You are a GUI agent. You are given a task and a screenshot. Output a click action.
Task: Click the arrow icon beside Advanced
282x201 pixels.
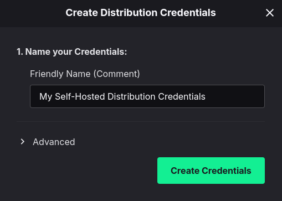click(x=23, y=142)
